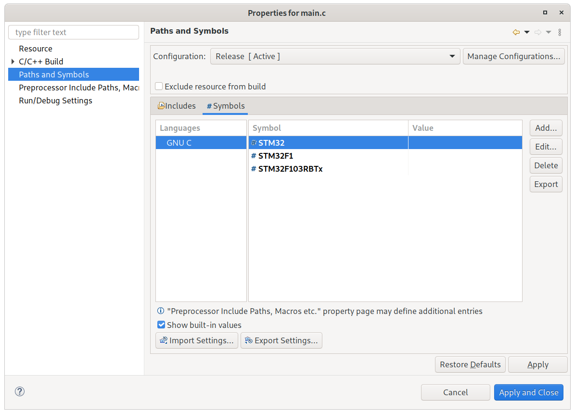Select the Symbols tab
The width and height of the screenshot is (575, 414).
(x=226, y=106)
